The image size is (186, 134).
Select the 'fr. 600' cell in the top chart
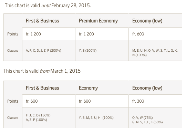(x=155, y=34)
